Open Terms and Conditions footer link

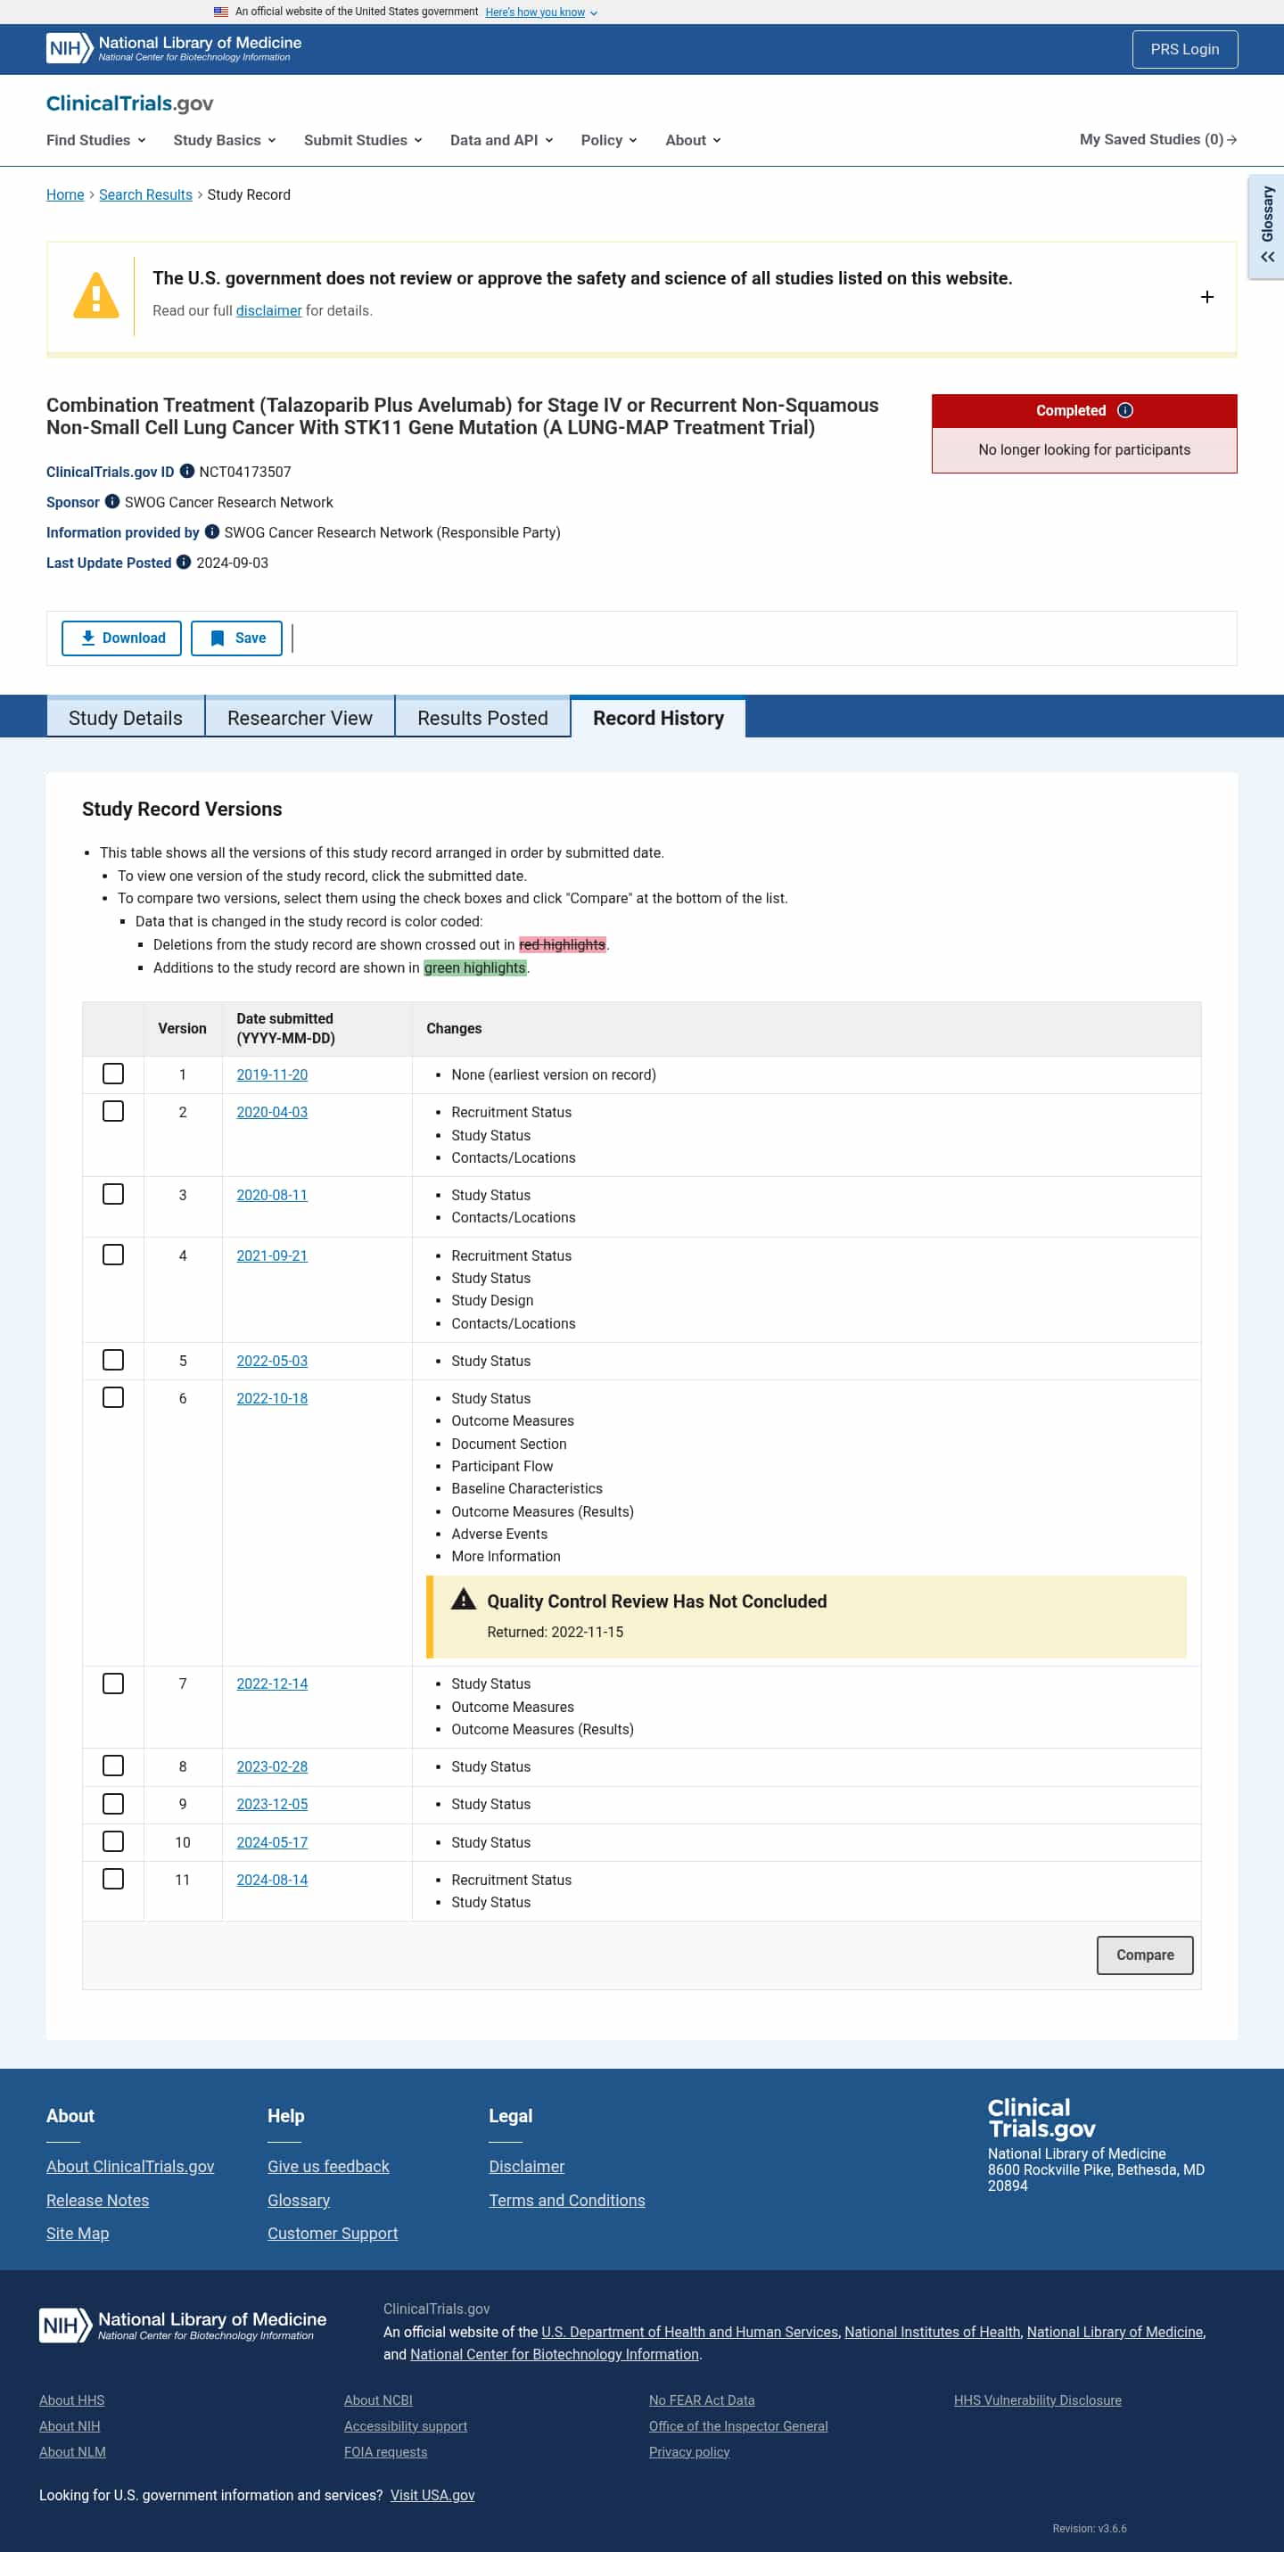[567, 2201]
